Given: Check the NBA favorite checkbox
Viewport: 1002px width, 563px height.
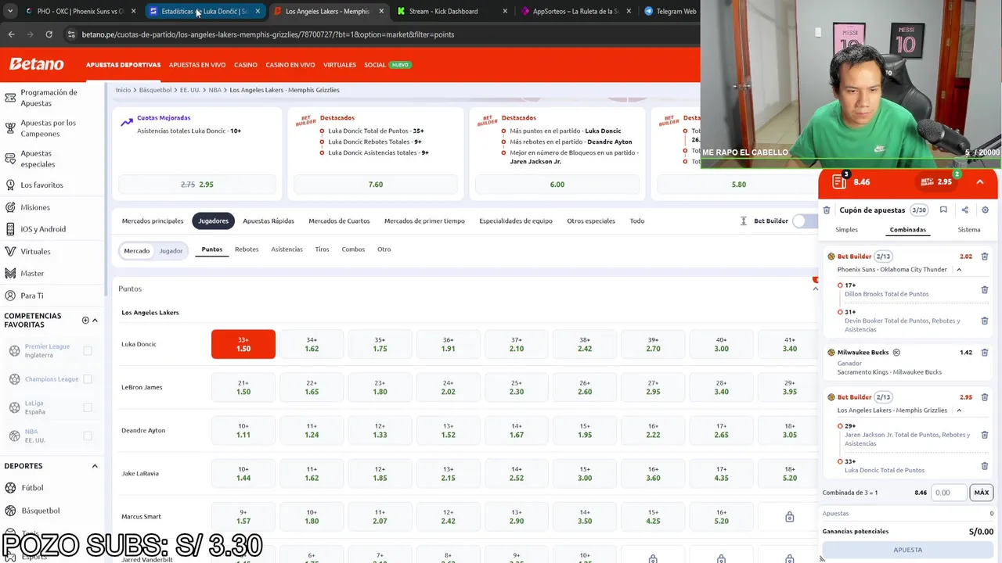Looking at the screenshot, I should [88, 436].
